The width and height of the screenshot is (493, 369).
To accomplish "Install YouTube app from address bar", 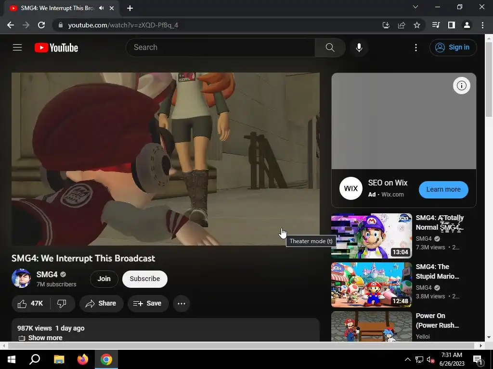I will (x=386, y=25).
